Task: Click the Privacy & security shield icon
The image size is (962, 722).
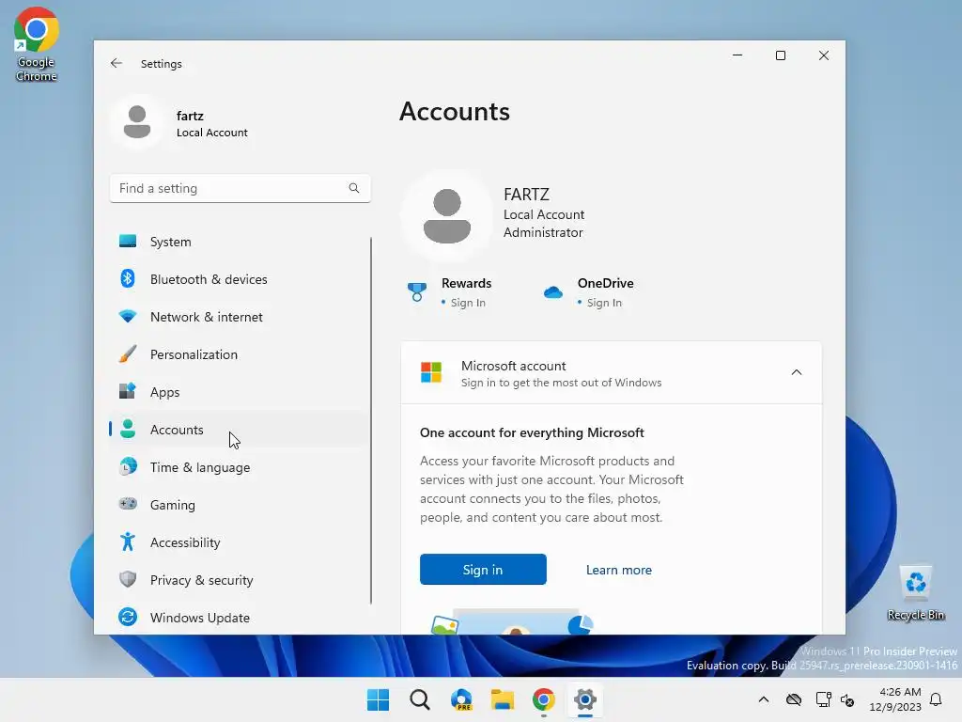Action: pyautogui.click(x=128, y=579)
